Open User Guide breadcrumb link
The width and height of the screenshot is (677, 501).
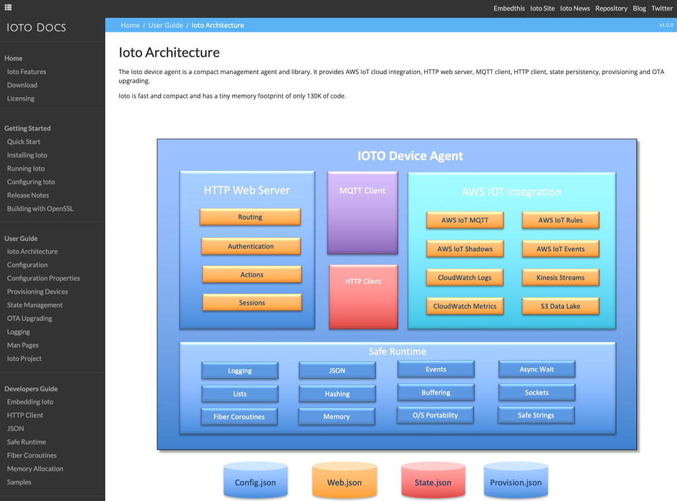(x=165, y=25)
